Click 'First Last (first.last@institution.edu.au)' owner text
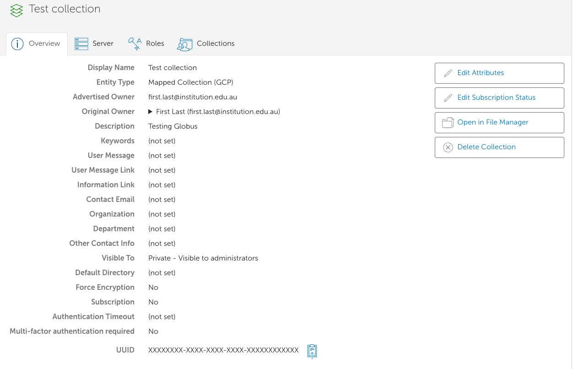Viewport: 573px width, 369px height. [218, 112]
